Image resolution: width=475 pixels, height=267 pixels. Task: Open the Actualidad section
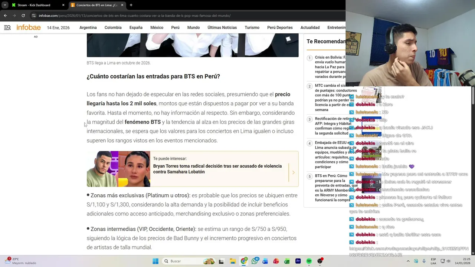(310, 27)
